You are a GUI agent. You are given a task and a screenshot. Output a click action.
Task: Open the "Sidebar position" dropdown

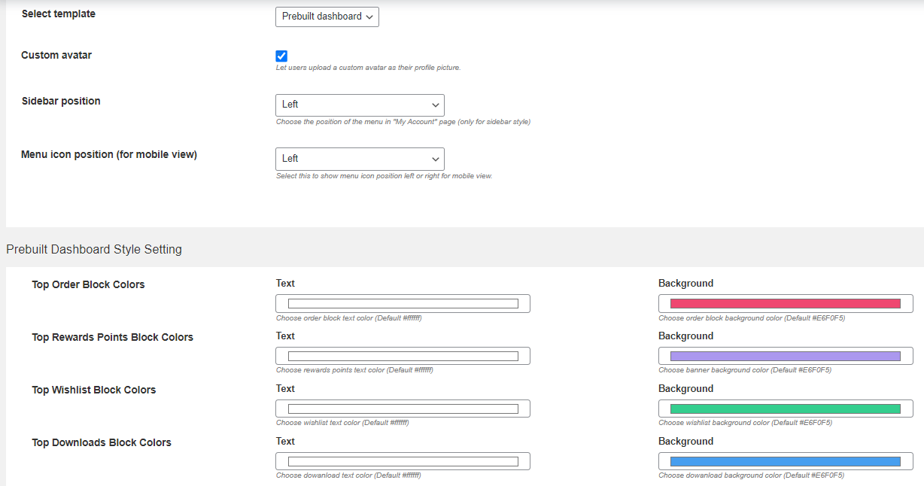360,105
